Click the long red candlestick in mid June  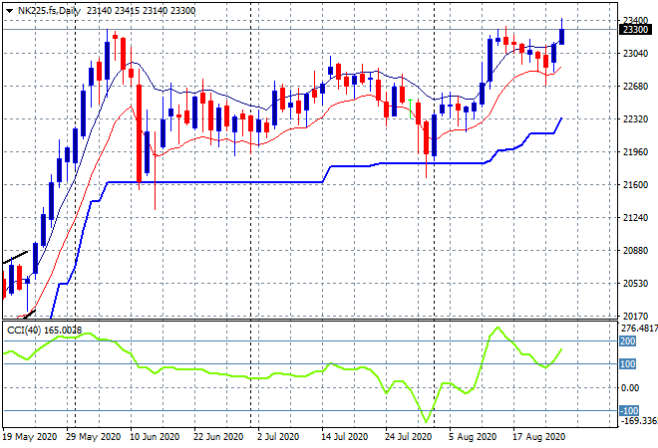point(139,133)
